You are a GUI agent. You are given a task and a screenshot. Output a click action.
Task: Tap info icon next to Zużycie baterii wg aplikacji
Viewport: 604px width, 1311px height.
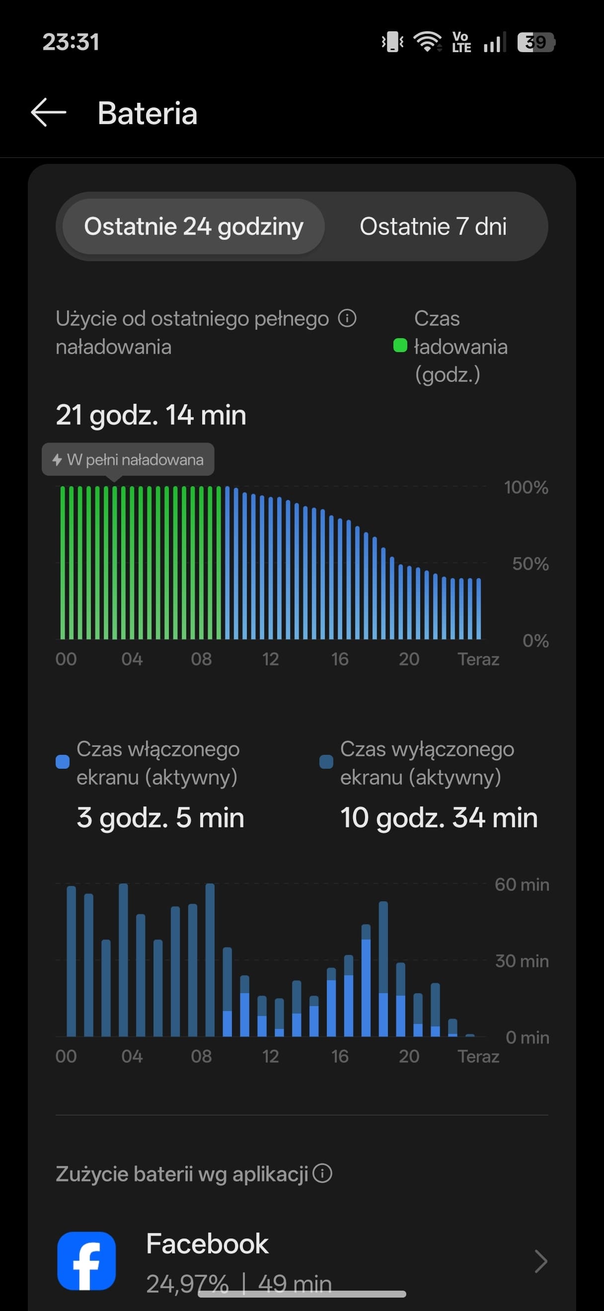click(322, 1173)
